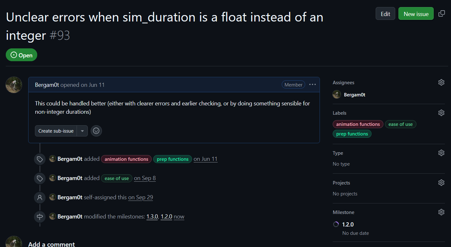Open the Type settings gear
Viewport: 451px width, 247px height.
pos(441,153)
